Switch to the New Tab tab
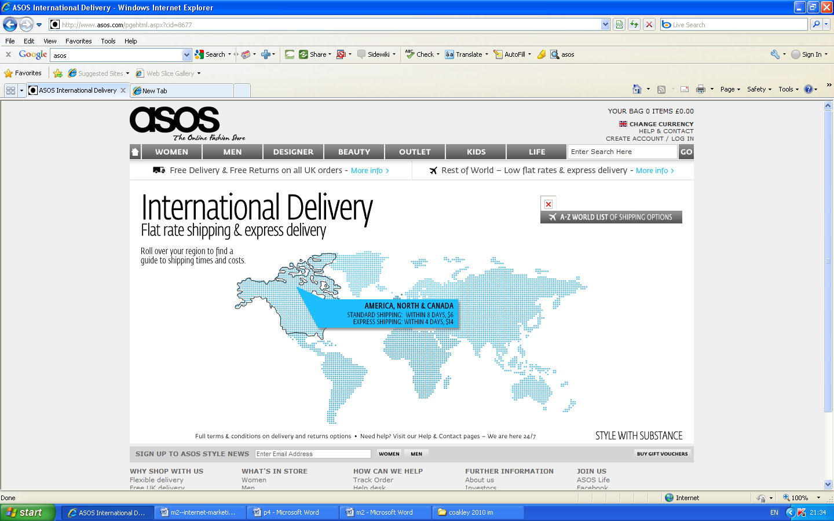834x521 pixels. point(182,91)
